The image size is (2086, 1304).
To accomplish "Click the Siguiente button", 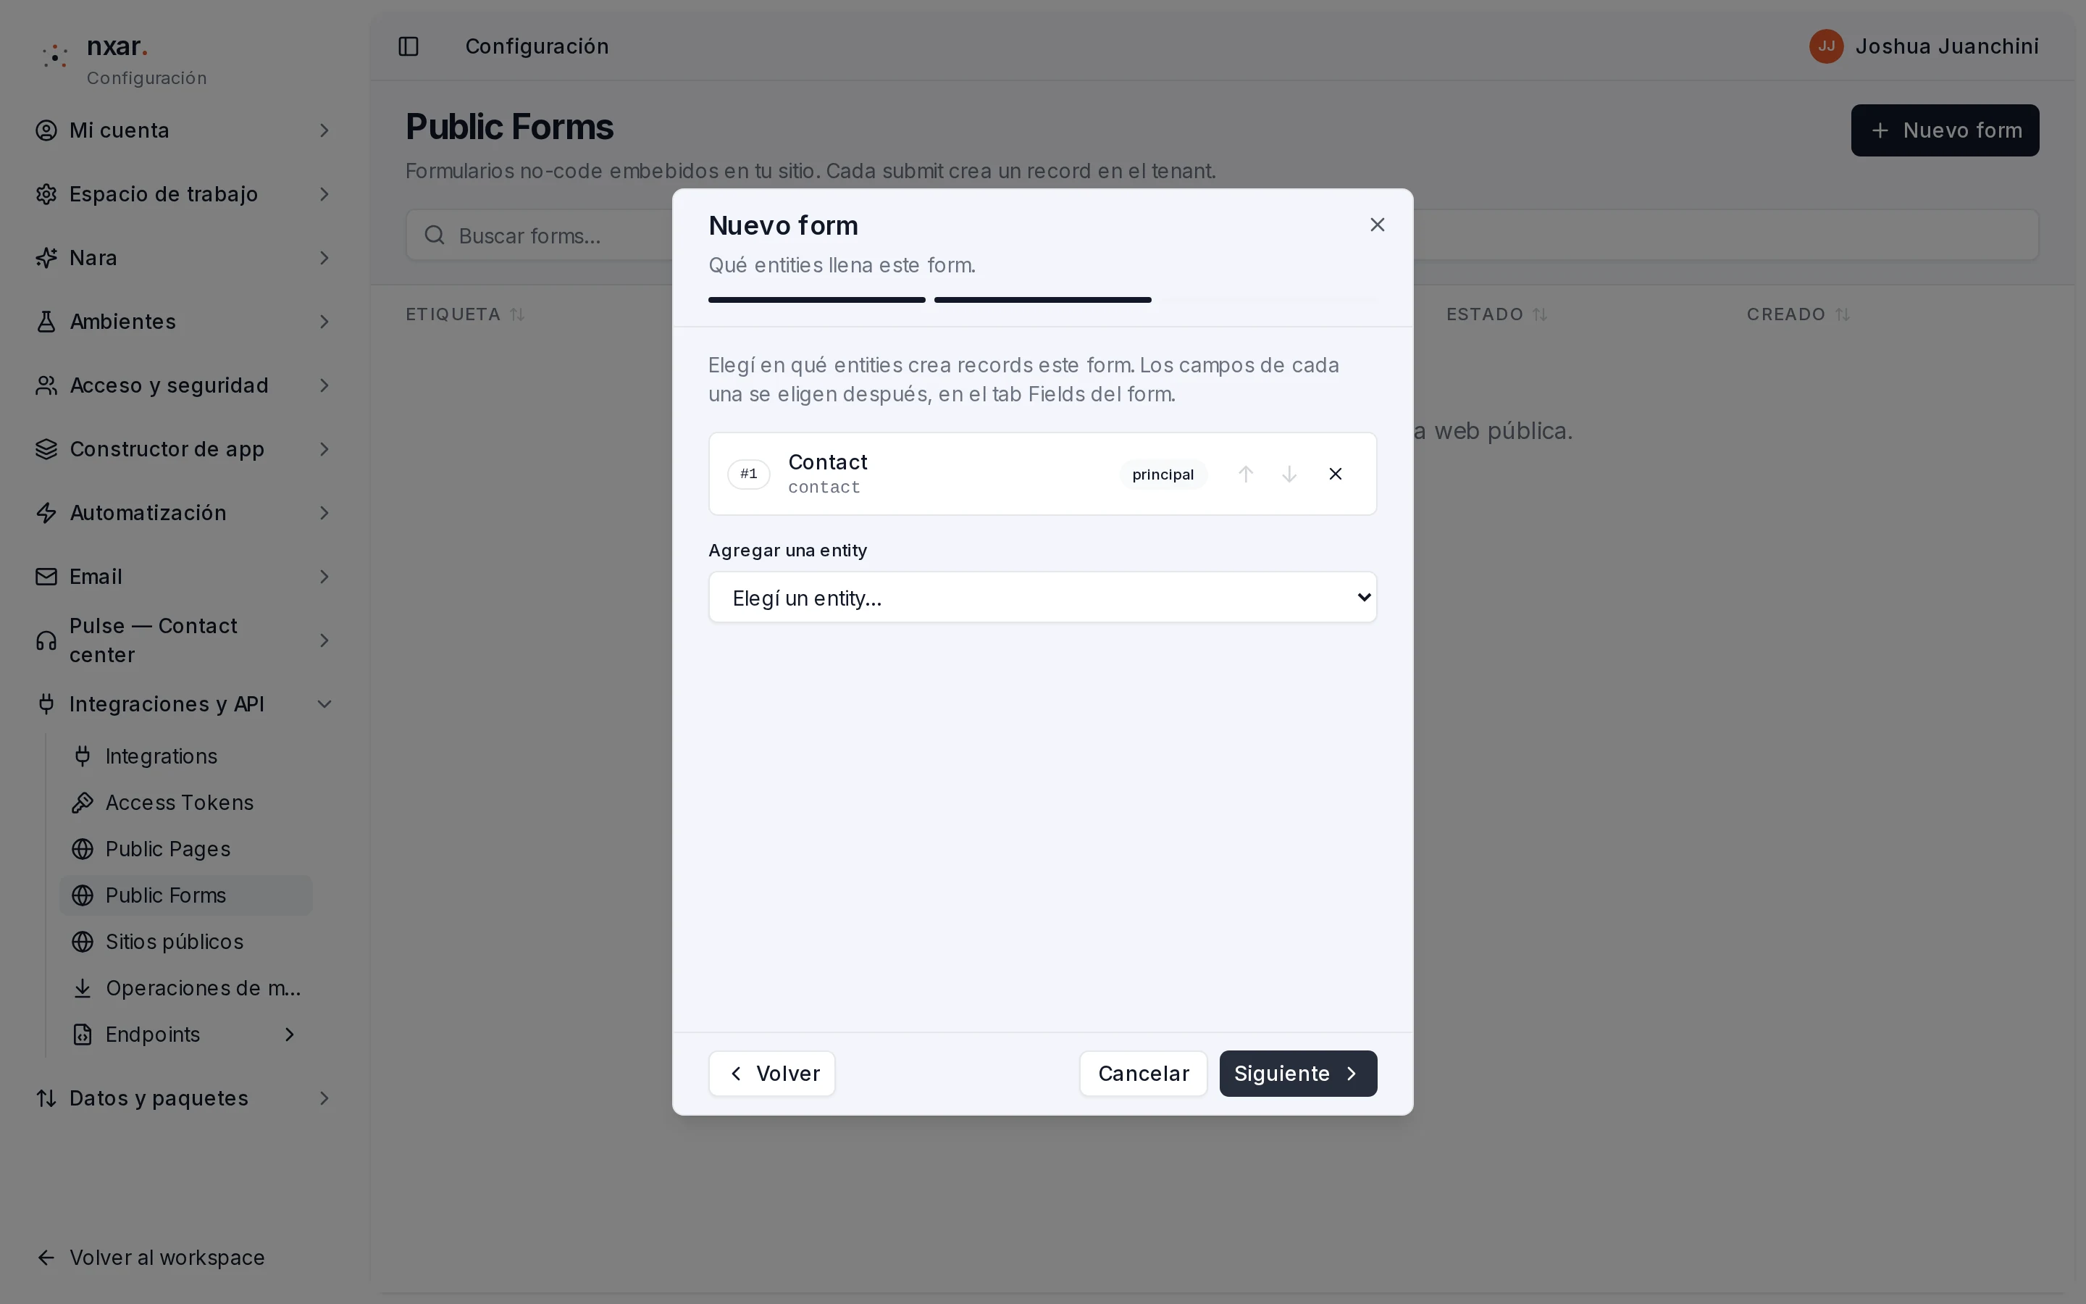I will coord(1297,1073).
